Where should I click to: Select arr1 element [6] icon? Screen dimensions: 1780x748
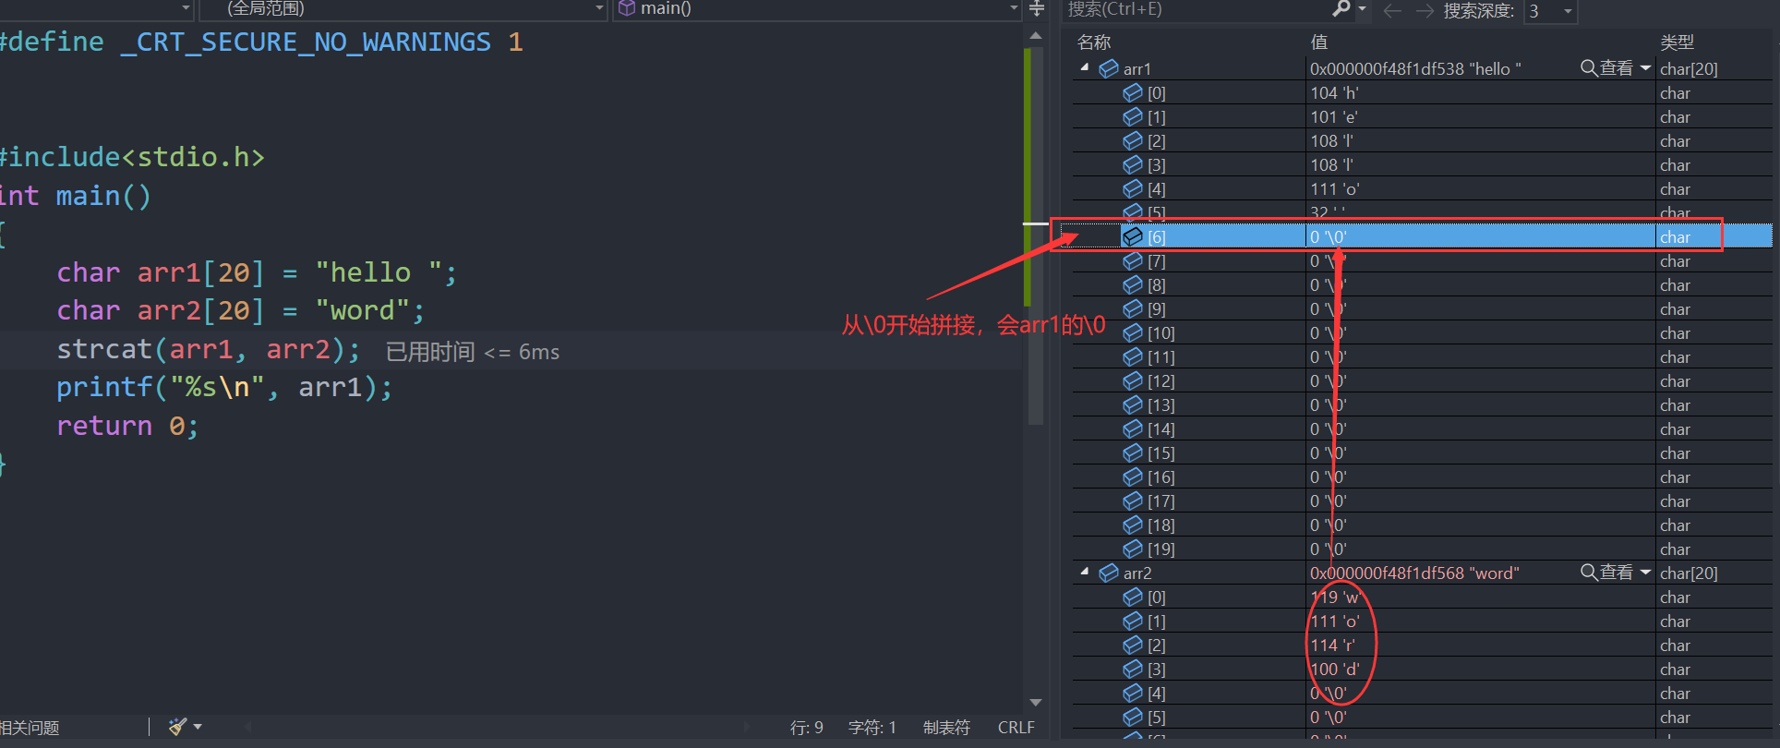click(1133, 236)
